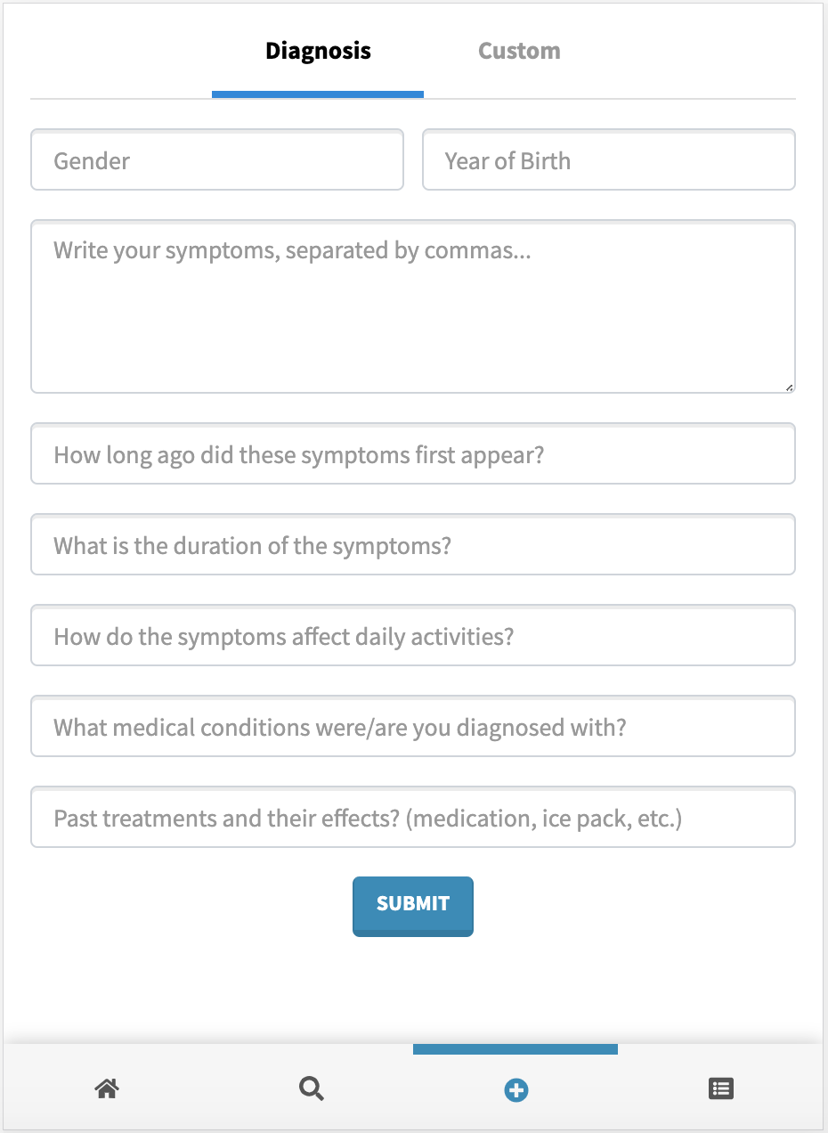Focus the symptoms text area
The width and height of the screenshot is (828, 1133).
pos(412,306)
